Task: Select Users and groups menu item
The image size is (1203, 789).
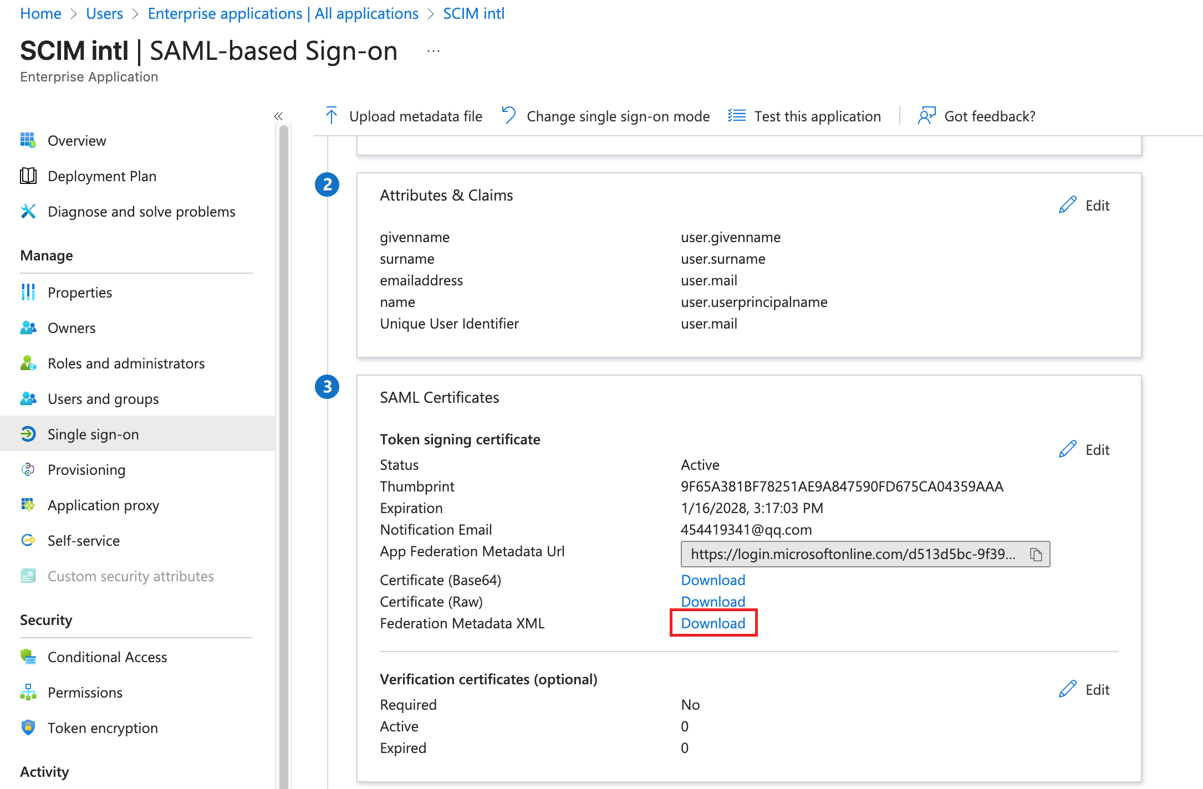Action: 103,399
